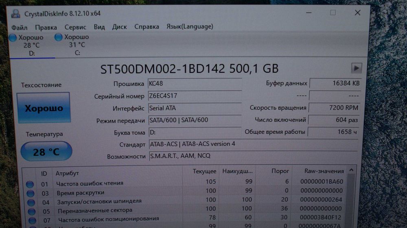The height and width of the screenshot is (228, 407).
Task: Click raw value 000003B40F12
Action: [x=321, y=218]
